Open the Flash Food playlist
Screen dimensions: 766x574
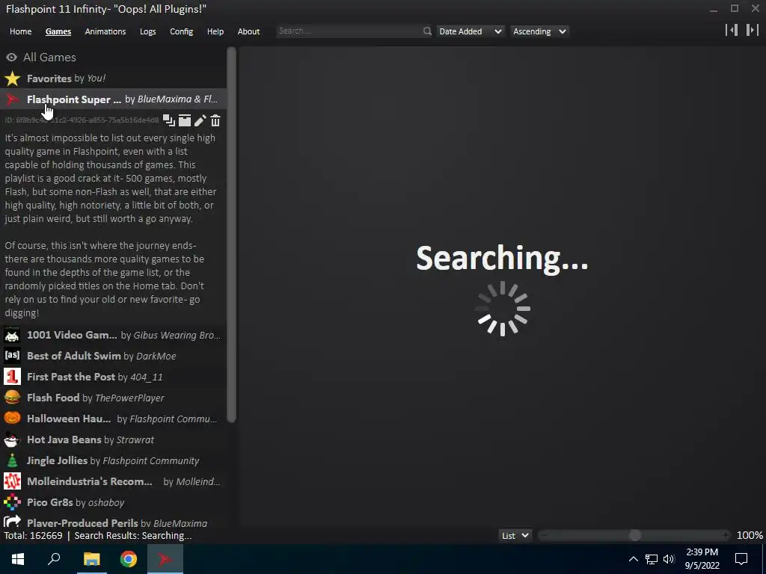[x=114, y=398]
